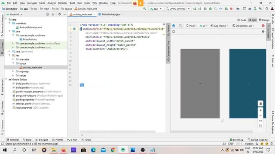This screenshot has width=275, height=154.
Task: Click the viewport icon below design toolbar
Action: 174,31
